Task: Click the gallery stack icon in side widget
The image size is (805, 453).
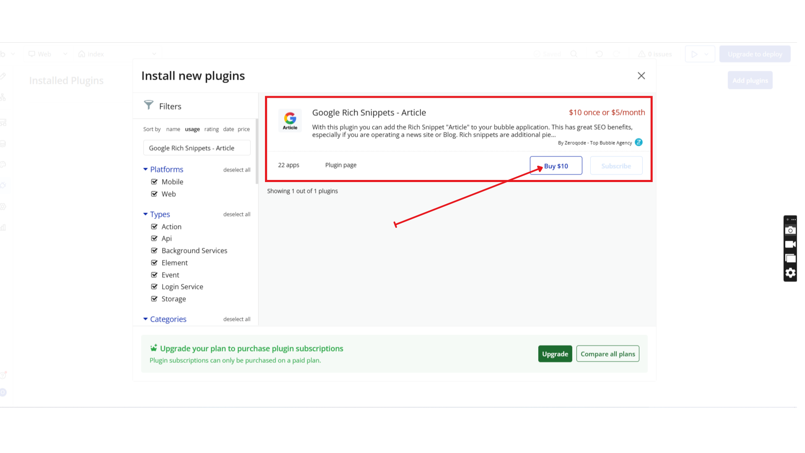Action: click(790, 259)
